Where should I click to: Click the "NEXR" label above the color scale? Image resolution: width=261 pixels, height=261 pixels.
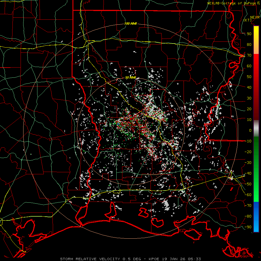click(x=255, y=17)
